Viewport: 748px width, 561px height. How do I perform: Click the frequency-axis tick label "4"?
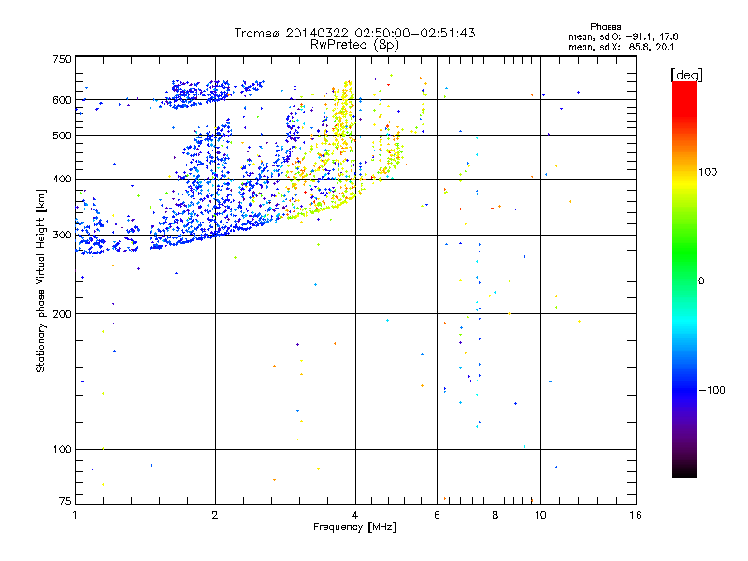pos(355,515)
